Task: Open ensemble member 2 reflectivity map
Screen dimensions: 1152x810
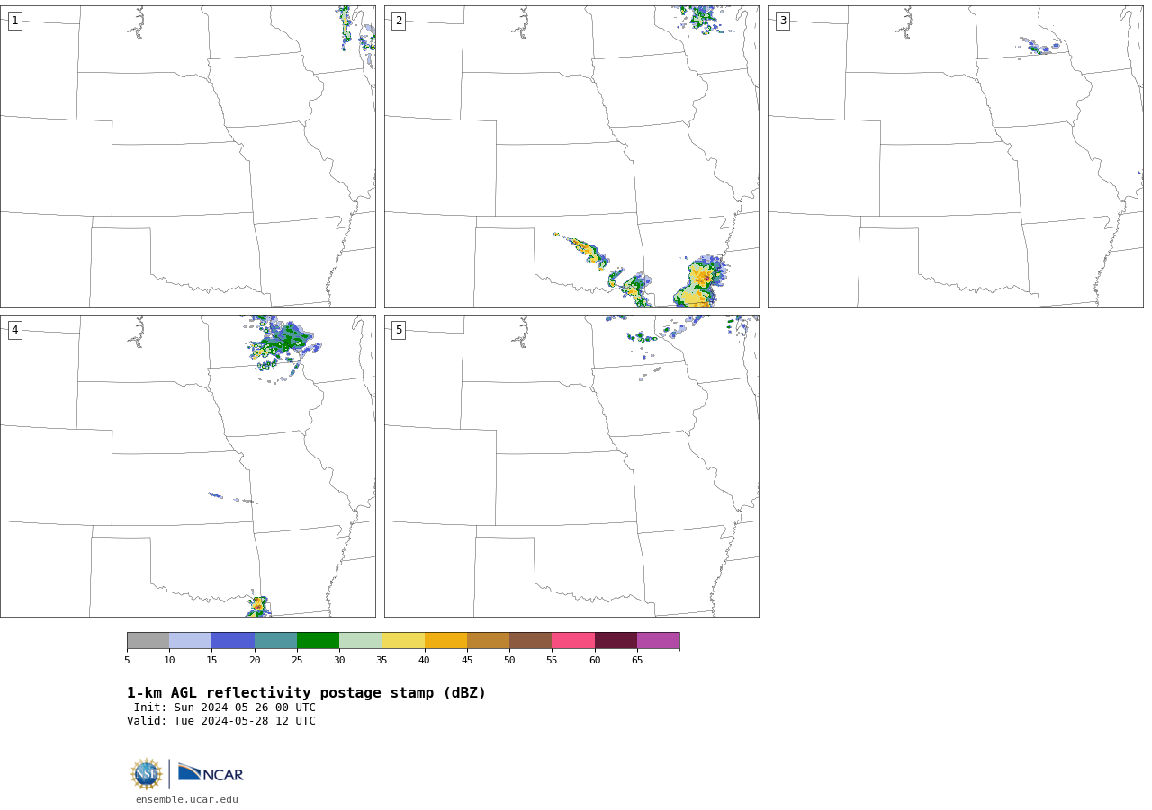Action: coord(571,157)
